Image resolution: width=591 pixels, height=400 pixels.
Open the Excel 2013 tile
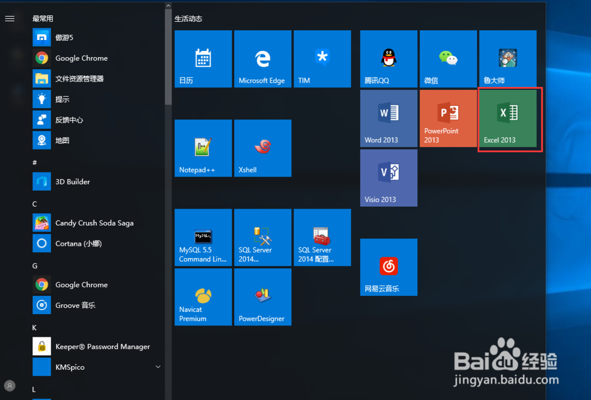(508, 118)
